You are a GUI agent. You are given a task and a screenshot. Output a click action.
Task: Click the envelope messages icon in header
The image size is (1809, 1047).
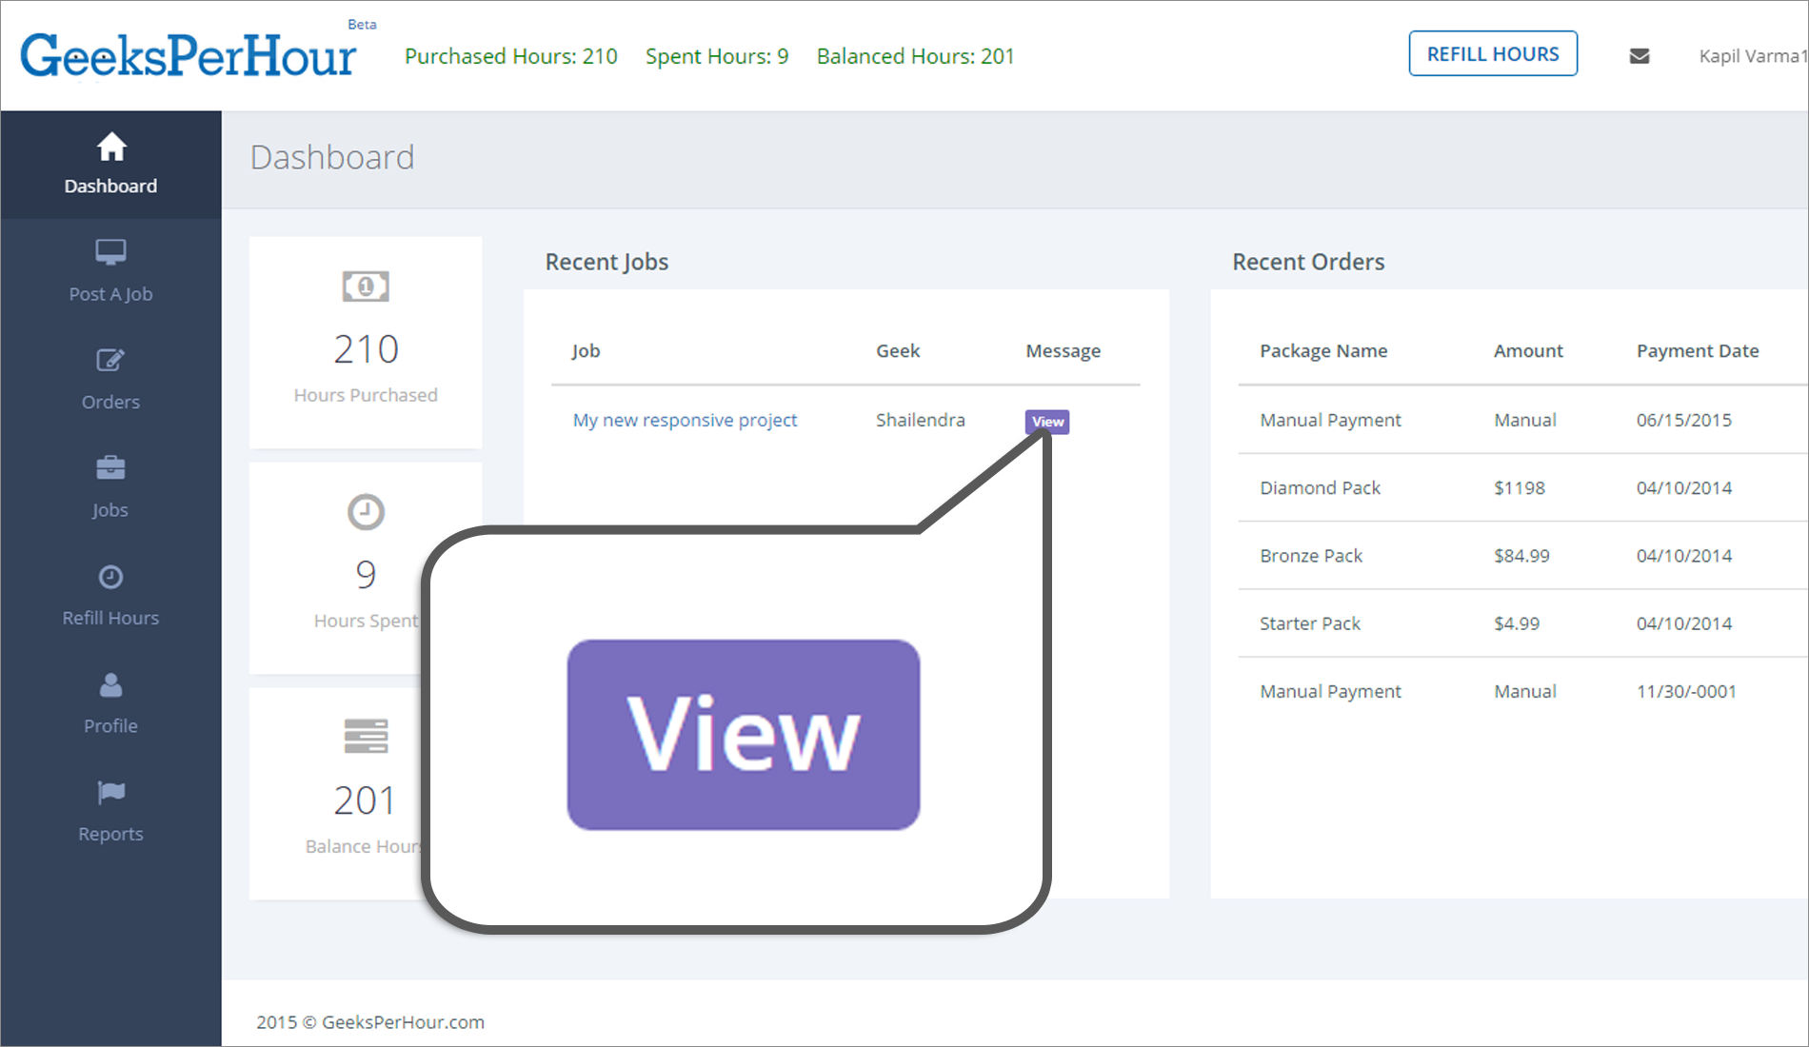coord(1640,56)
